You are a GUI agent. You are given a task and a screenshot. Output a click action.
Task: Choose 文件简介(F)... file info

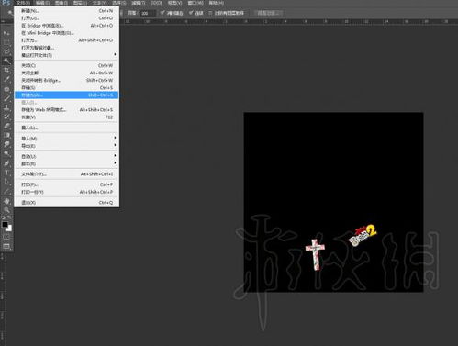[x=67, y=174]
